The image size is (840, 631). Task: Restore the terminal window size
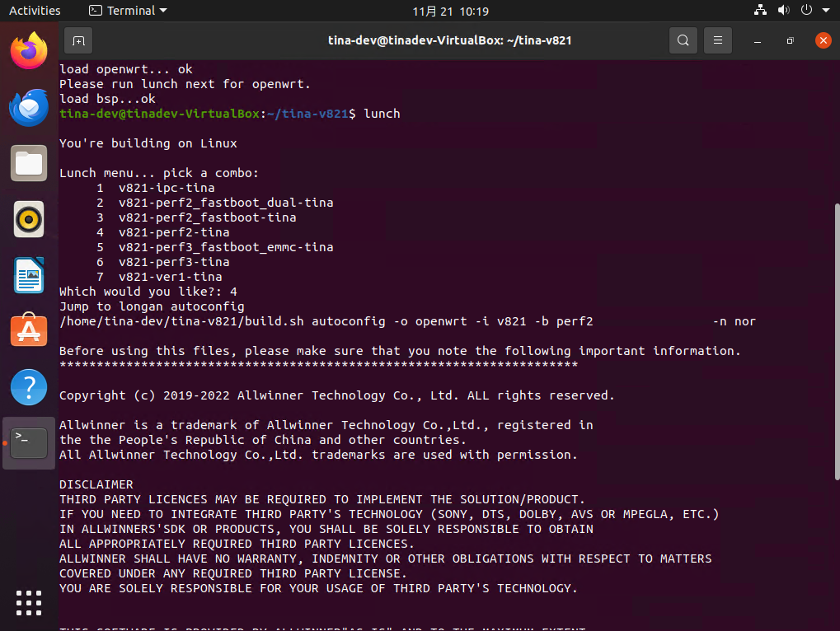[x=790, y=40]
